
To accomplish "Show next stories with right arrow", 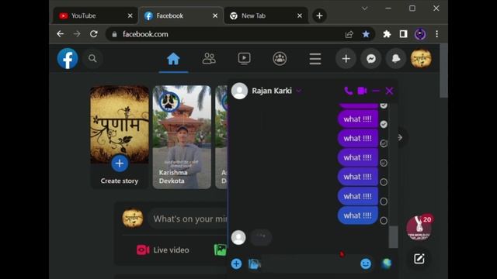I will 400,137.
